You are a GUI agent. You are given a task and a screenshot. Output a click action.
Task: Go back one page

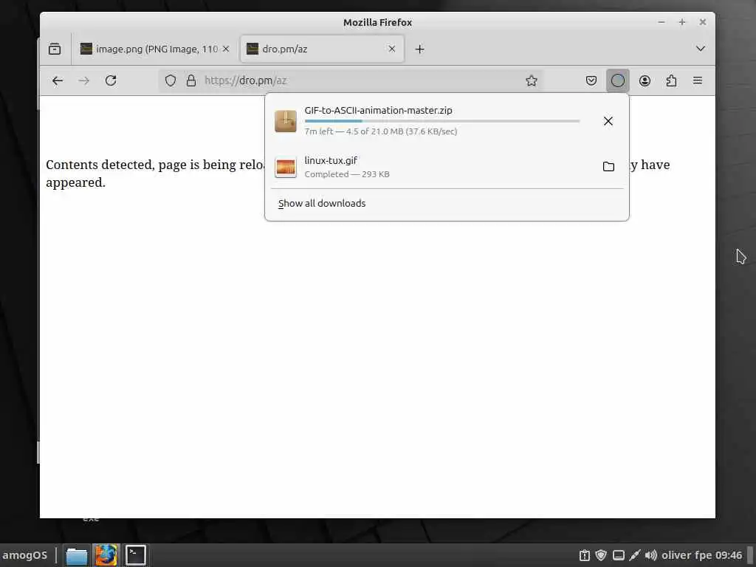tap(58, 80)
